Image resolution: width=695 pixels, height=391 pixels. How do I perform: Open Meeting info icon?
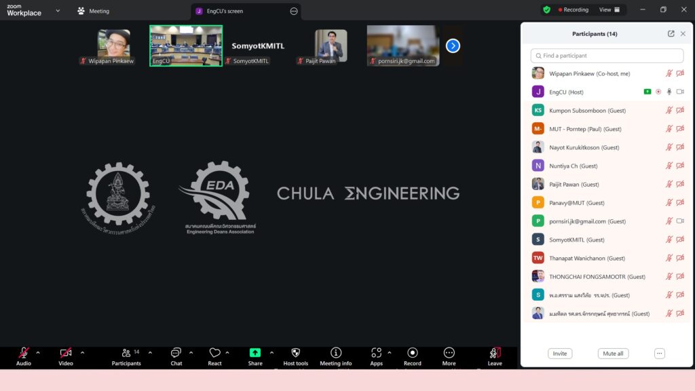[x=336, y=353]
